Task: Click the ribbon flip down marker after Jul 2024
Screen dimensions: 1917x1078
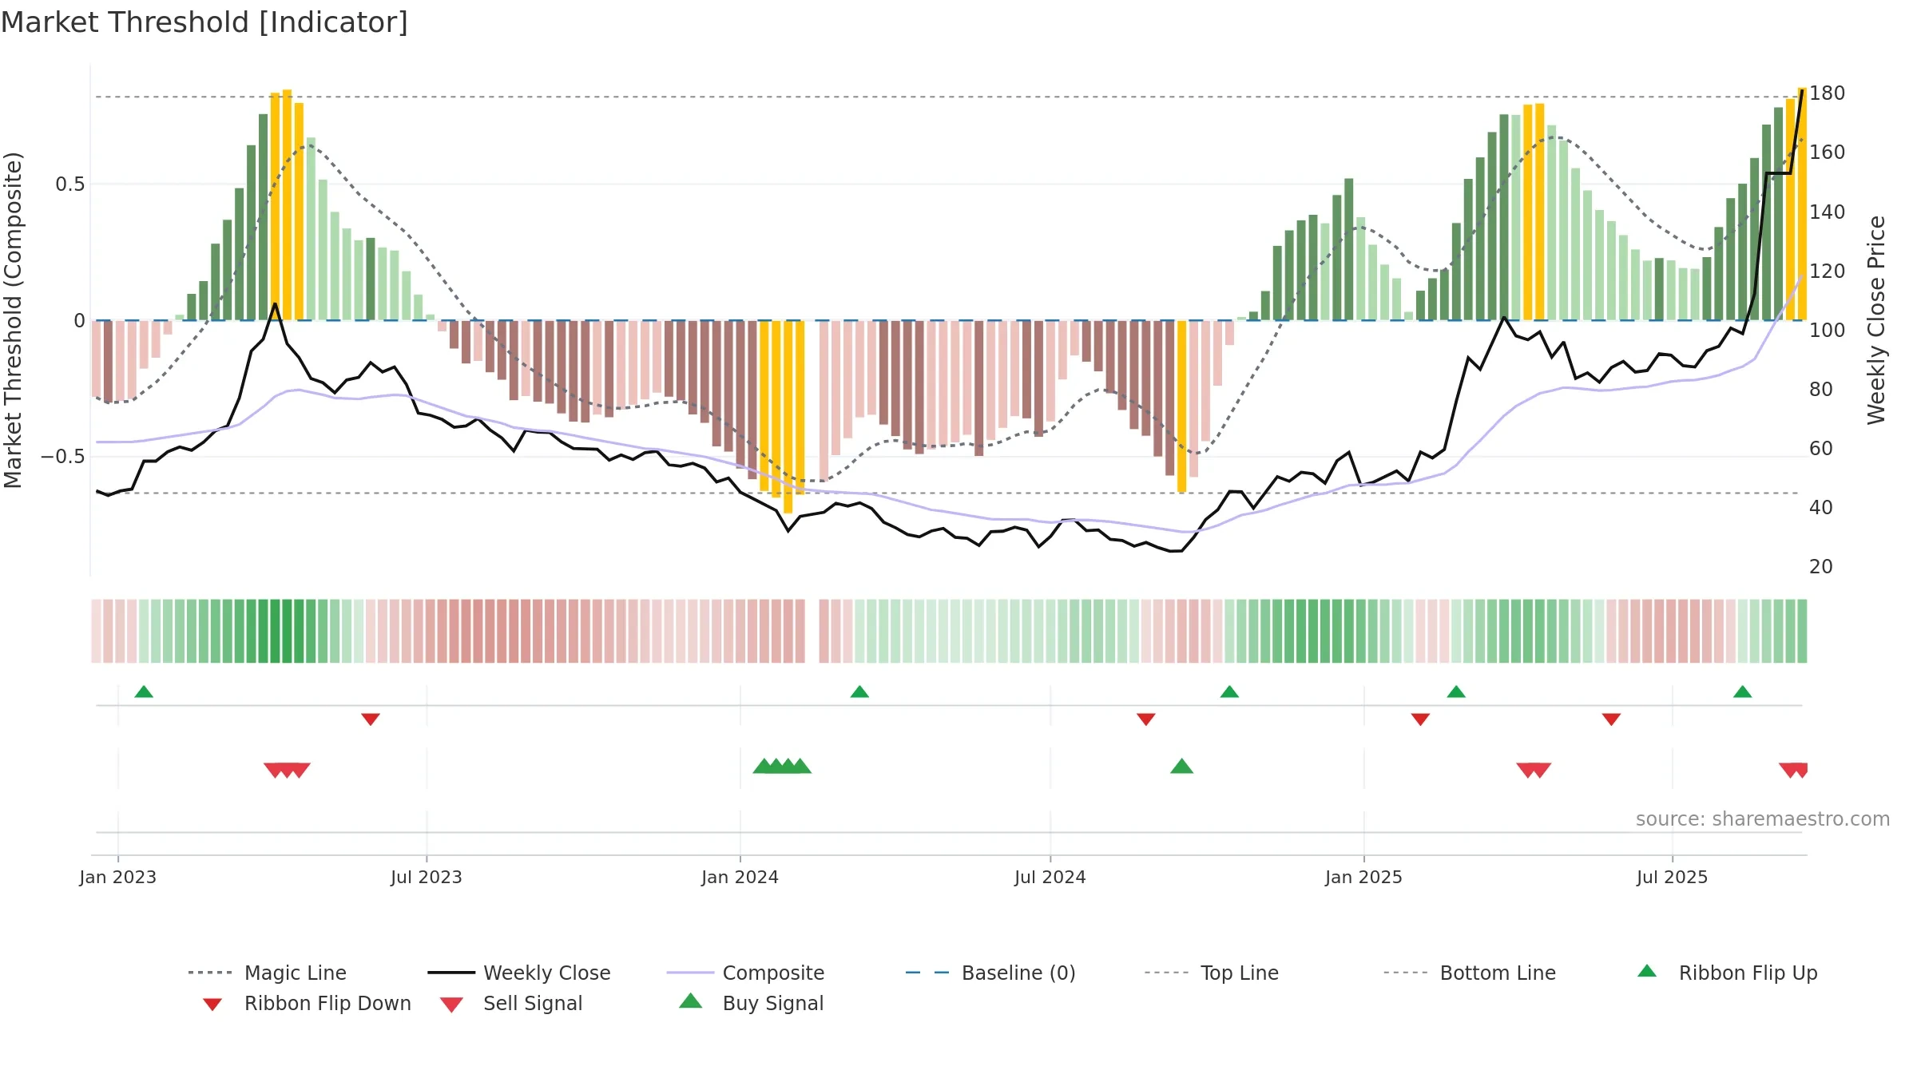Action: [1146, 719]
